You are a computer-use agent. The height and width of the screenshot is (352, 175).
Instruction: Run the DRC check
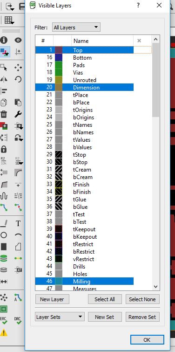tap(18, 321)
